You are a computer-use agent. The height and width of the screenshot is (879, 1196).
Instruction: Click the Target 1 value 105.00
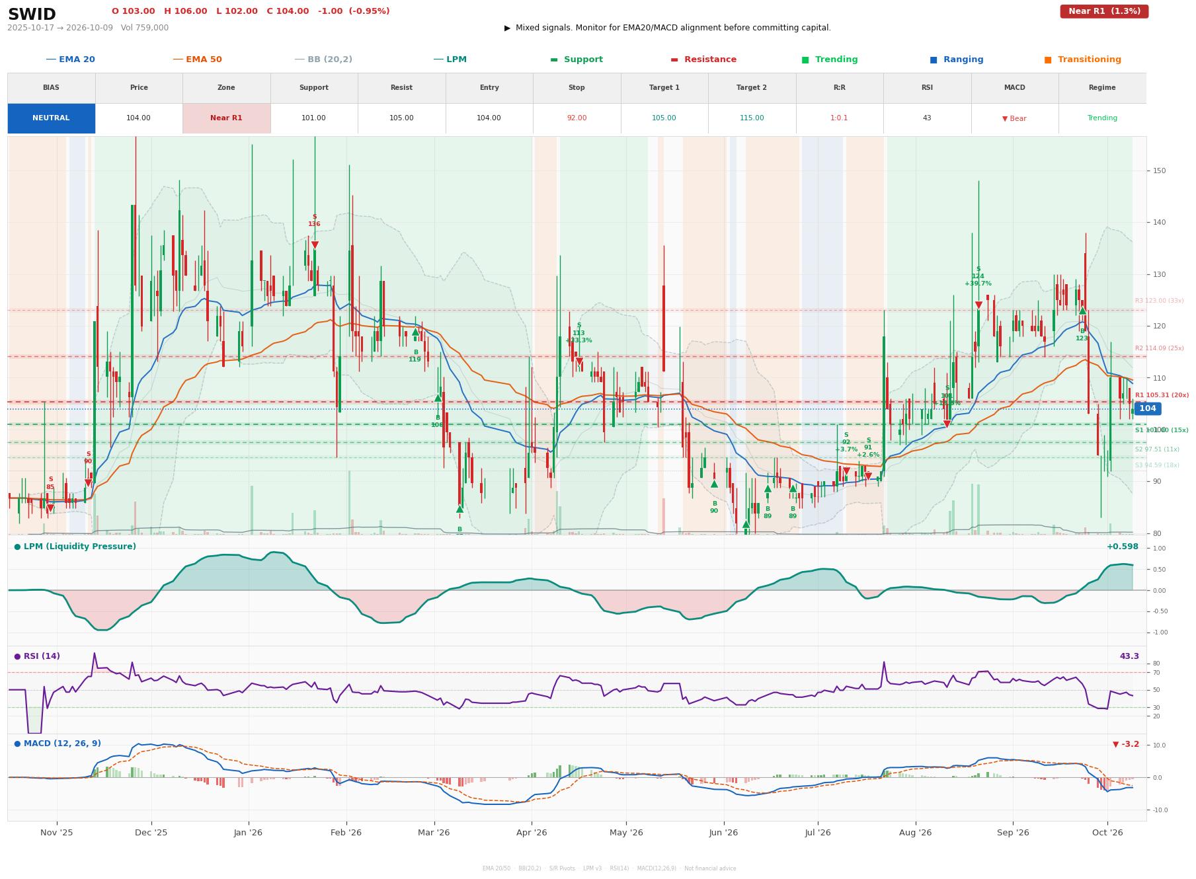pyautogui.click(x=664, y=118)
